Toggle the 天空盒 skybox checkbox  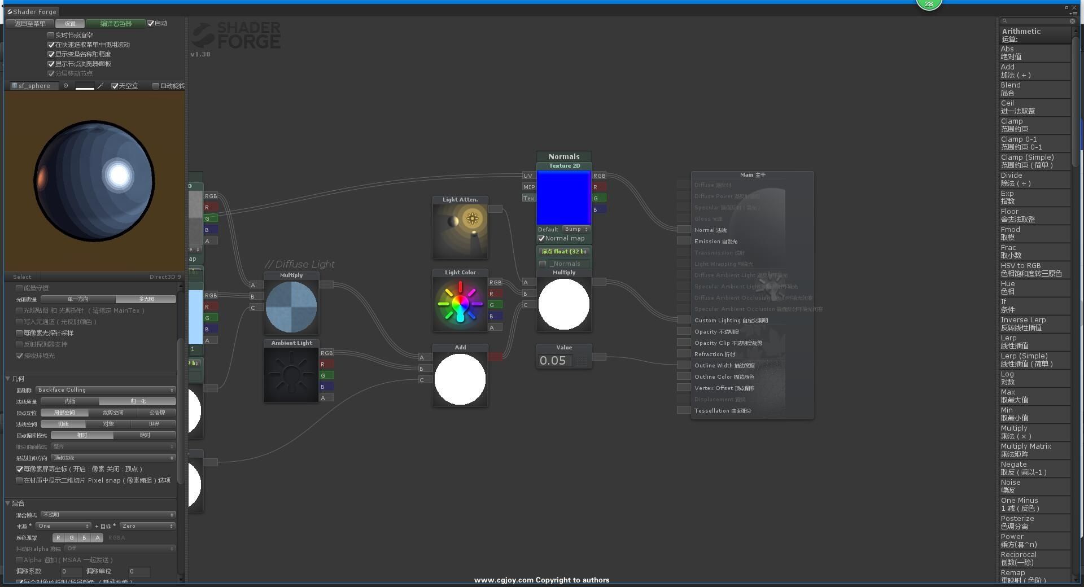pos(115,86)
